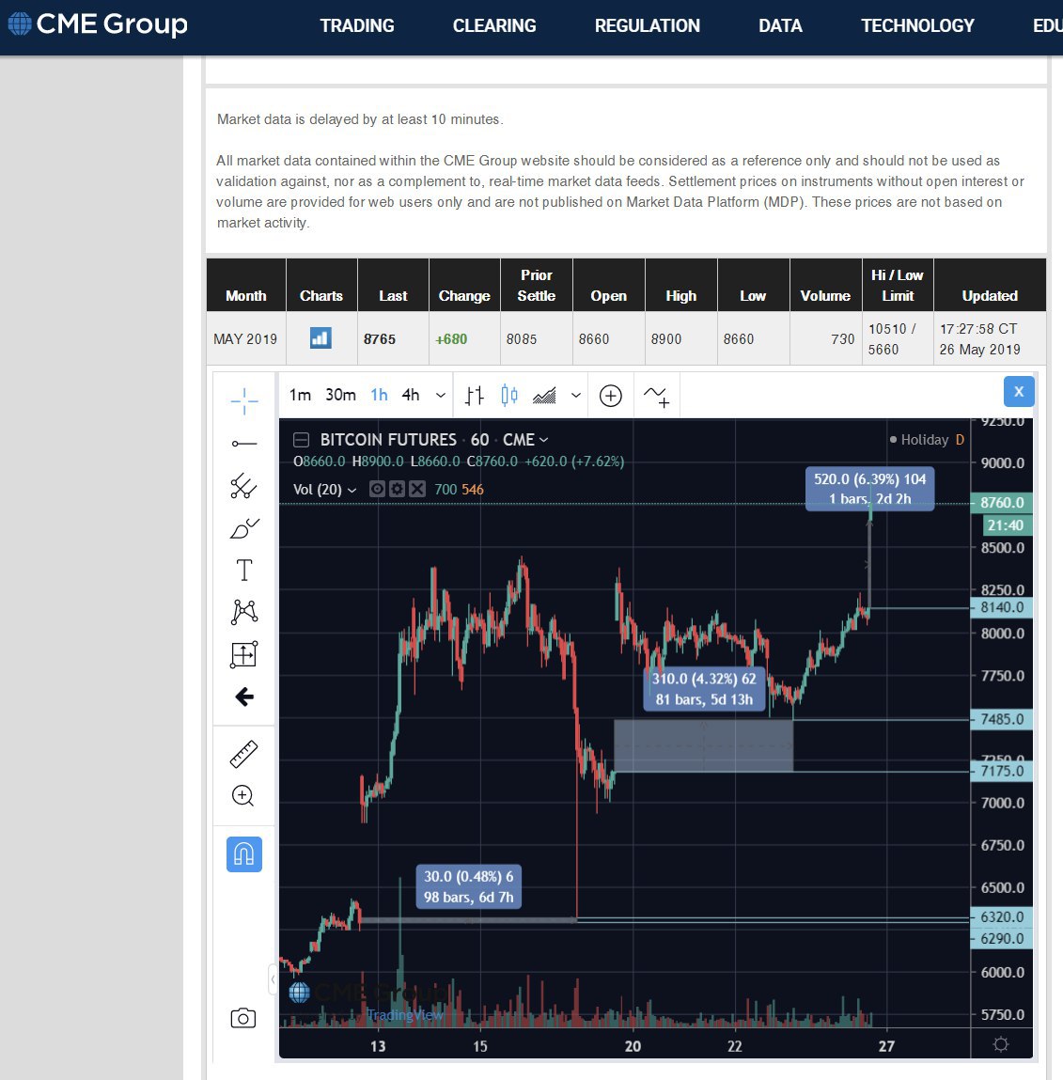The image size is (1063, 1080).
Task: Collapse the Bitcoin Futures legend box
Action: tap(301, 440)
